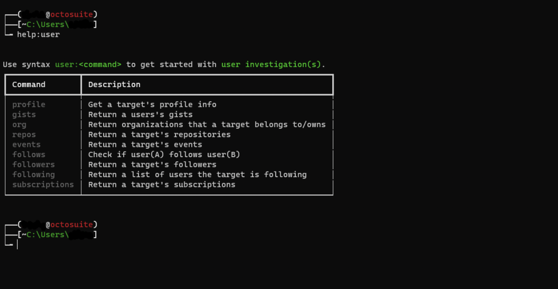Click the 'Description' column header
This screenshot has width=558, height=289.
pos(114,85)
